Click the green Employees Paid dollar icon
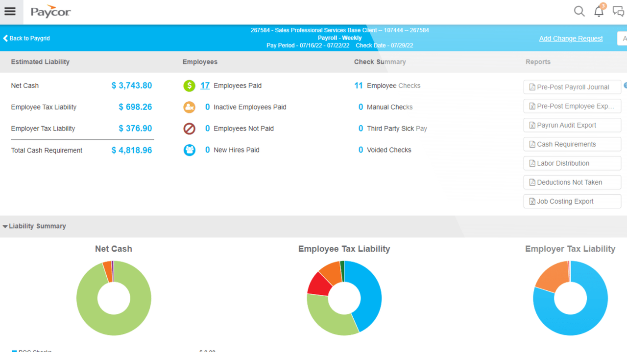Viewport: 627px width, 352px height. pos(190,86)
